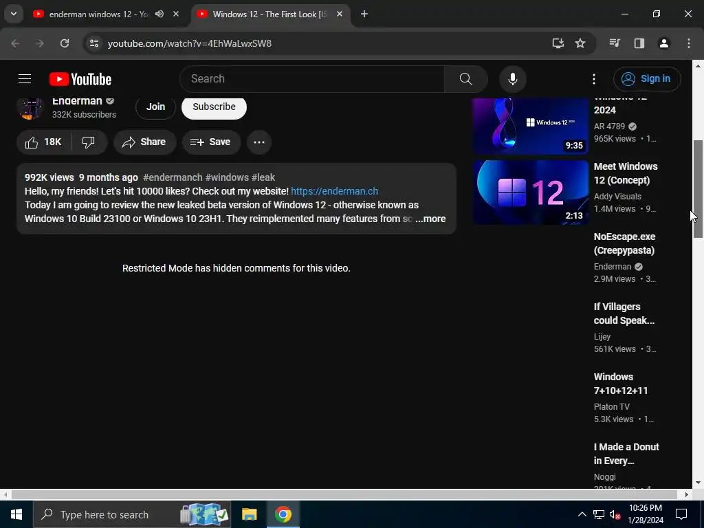
Task: Open the enderman.ch website link
Action: click(x=335, y=191)
